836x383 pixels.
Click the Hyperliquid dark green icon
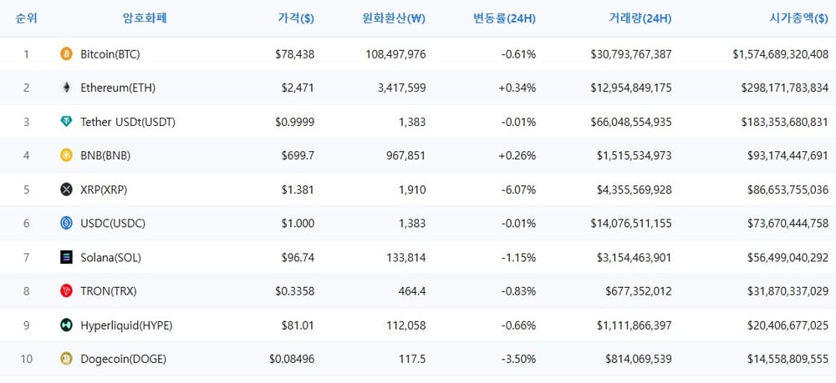pyautogui.click(x=66, y=325)
